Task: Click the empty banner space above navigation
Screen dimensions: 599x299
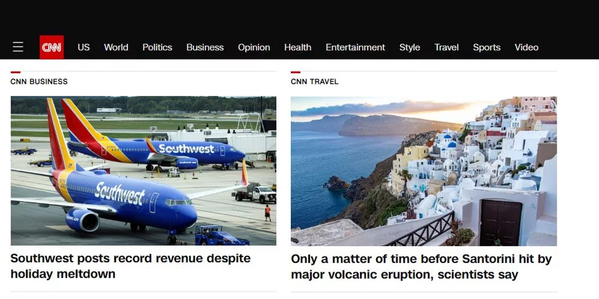Action: 299,16
